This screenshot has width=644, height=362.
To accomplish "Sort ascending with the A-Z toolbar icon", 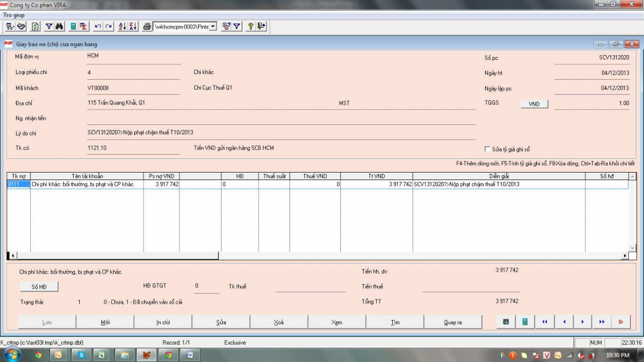I will 122,27.
